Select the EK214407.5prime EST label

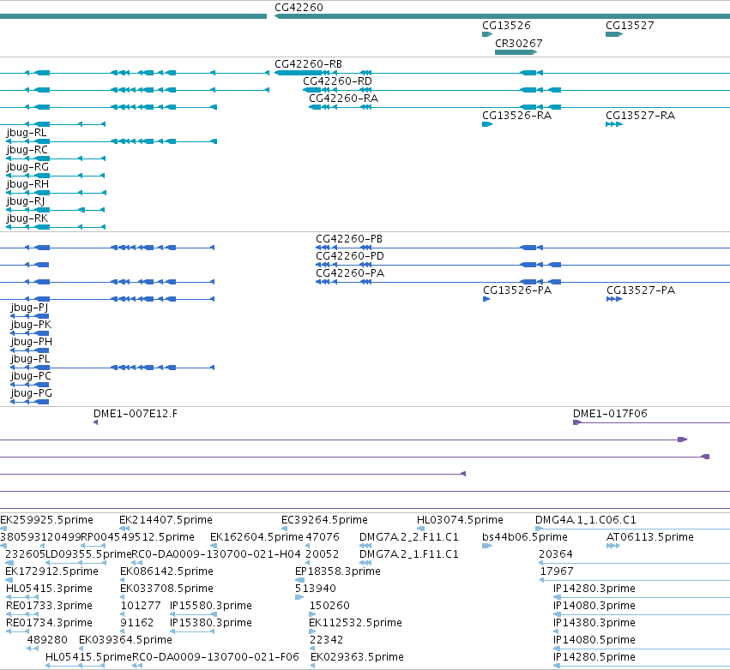[x=166, y=520]
